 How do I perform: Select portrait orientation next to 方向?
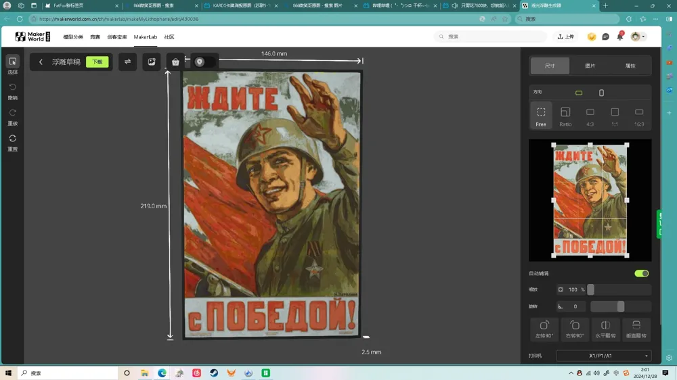click(x=601, y=93)
